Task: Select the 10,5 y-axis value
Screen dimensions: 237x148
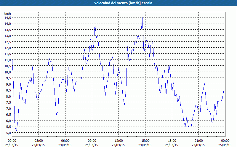Action: pos(8,66)
